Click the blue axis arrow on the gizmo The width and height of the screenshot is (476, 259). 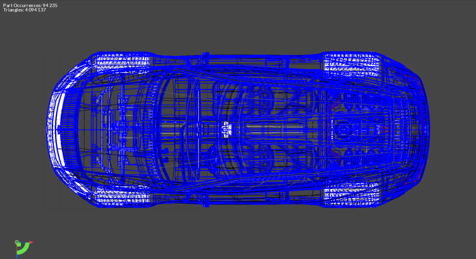17,257
